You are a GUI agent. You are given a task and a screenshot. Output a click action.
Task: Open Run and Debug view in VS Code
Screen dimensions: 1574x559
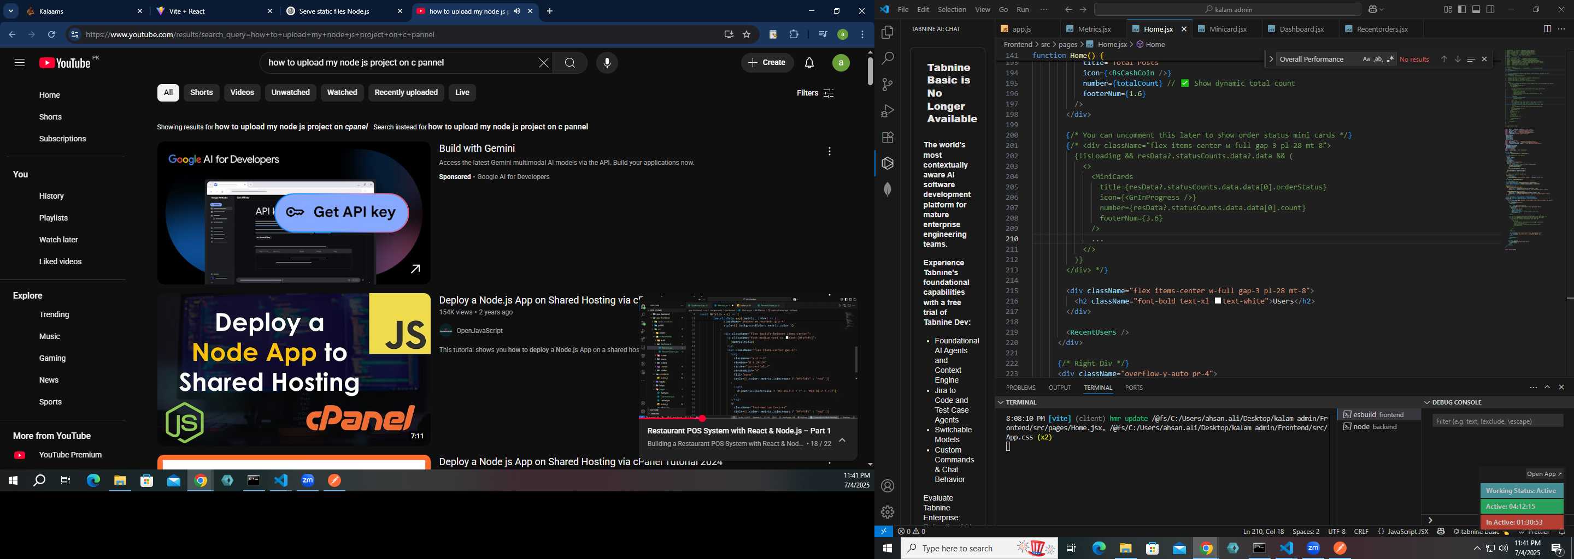(887, 111)
